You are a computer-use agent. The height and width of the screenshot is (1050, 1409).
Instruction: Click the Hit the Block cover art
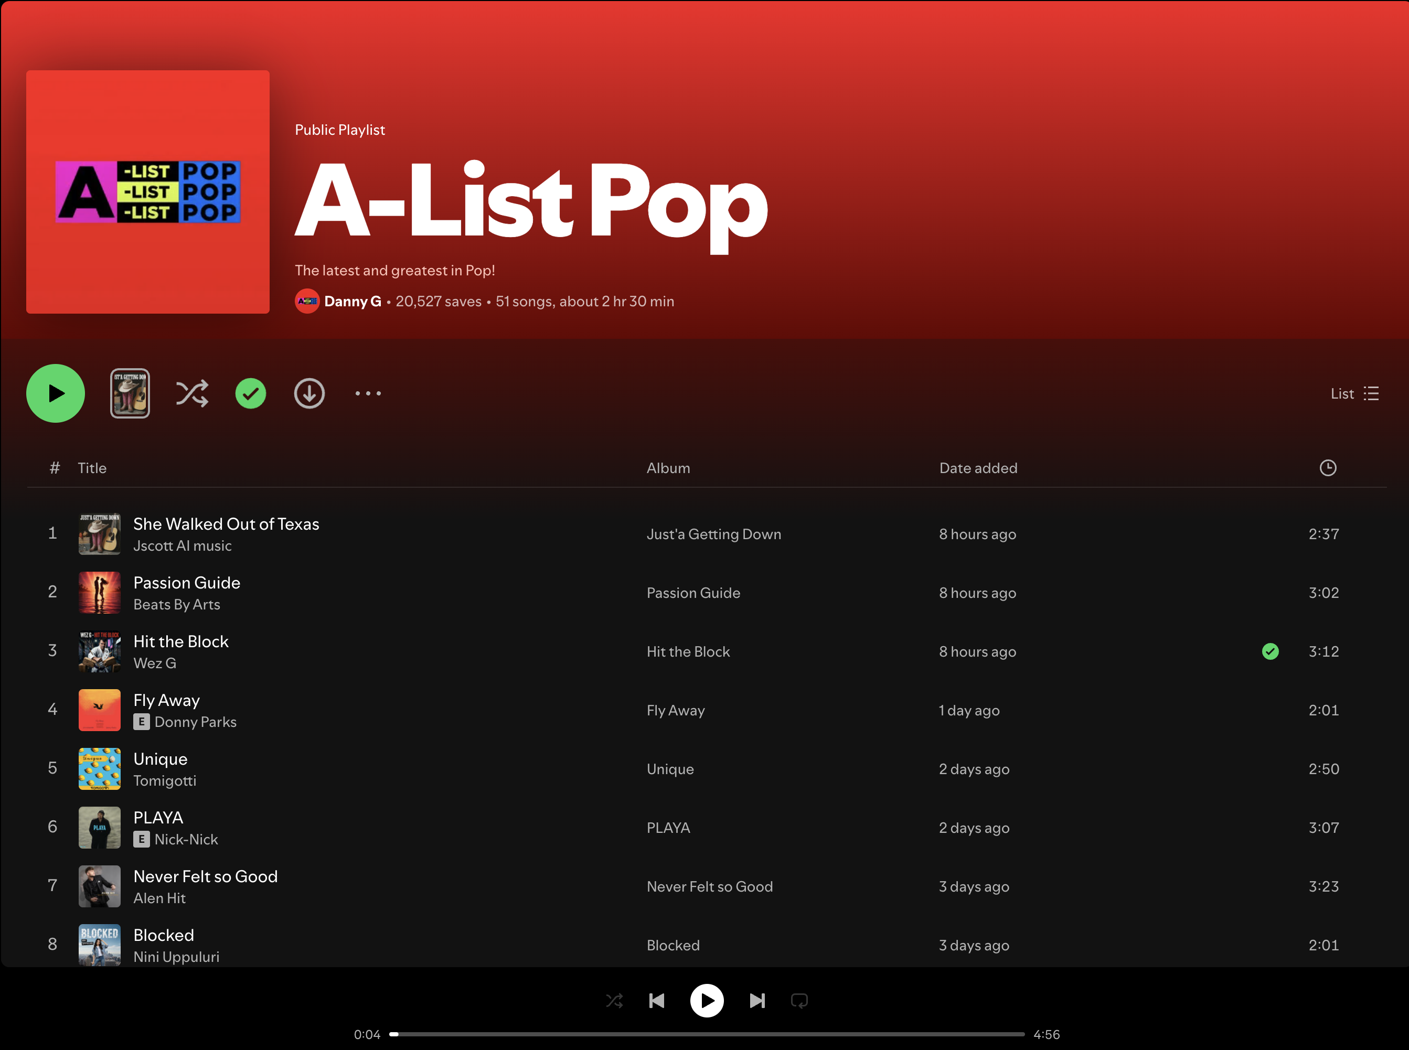pyautogui.click(x=99, y=651)
